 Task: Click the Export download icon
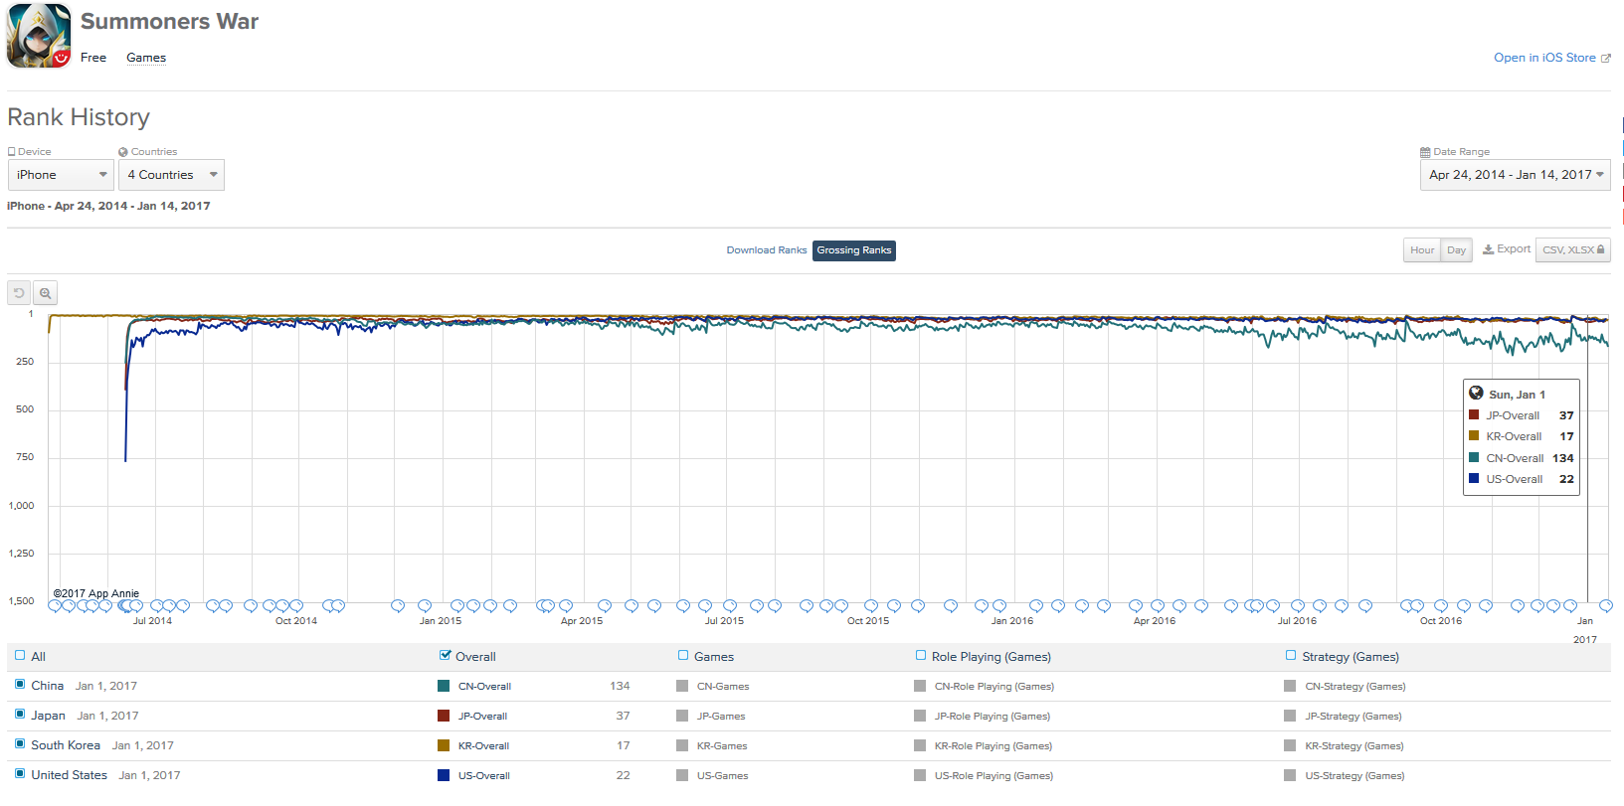[1488, 249]
